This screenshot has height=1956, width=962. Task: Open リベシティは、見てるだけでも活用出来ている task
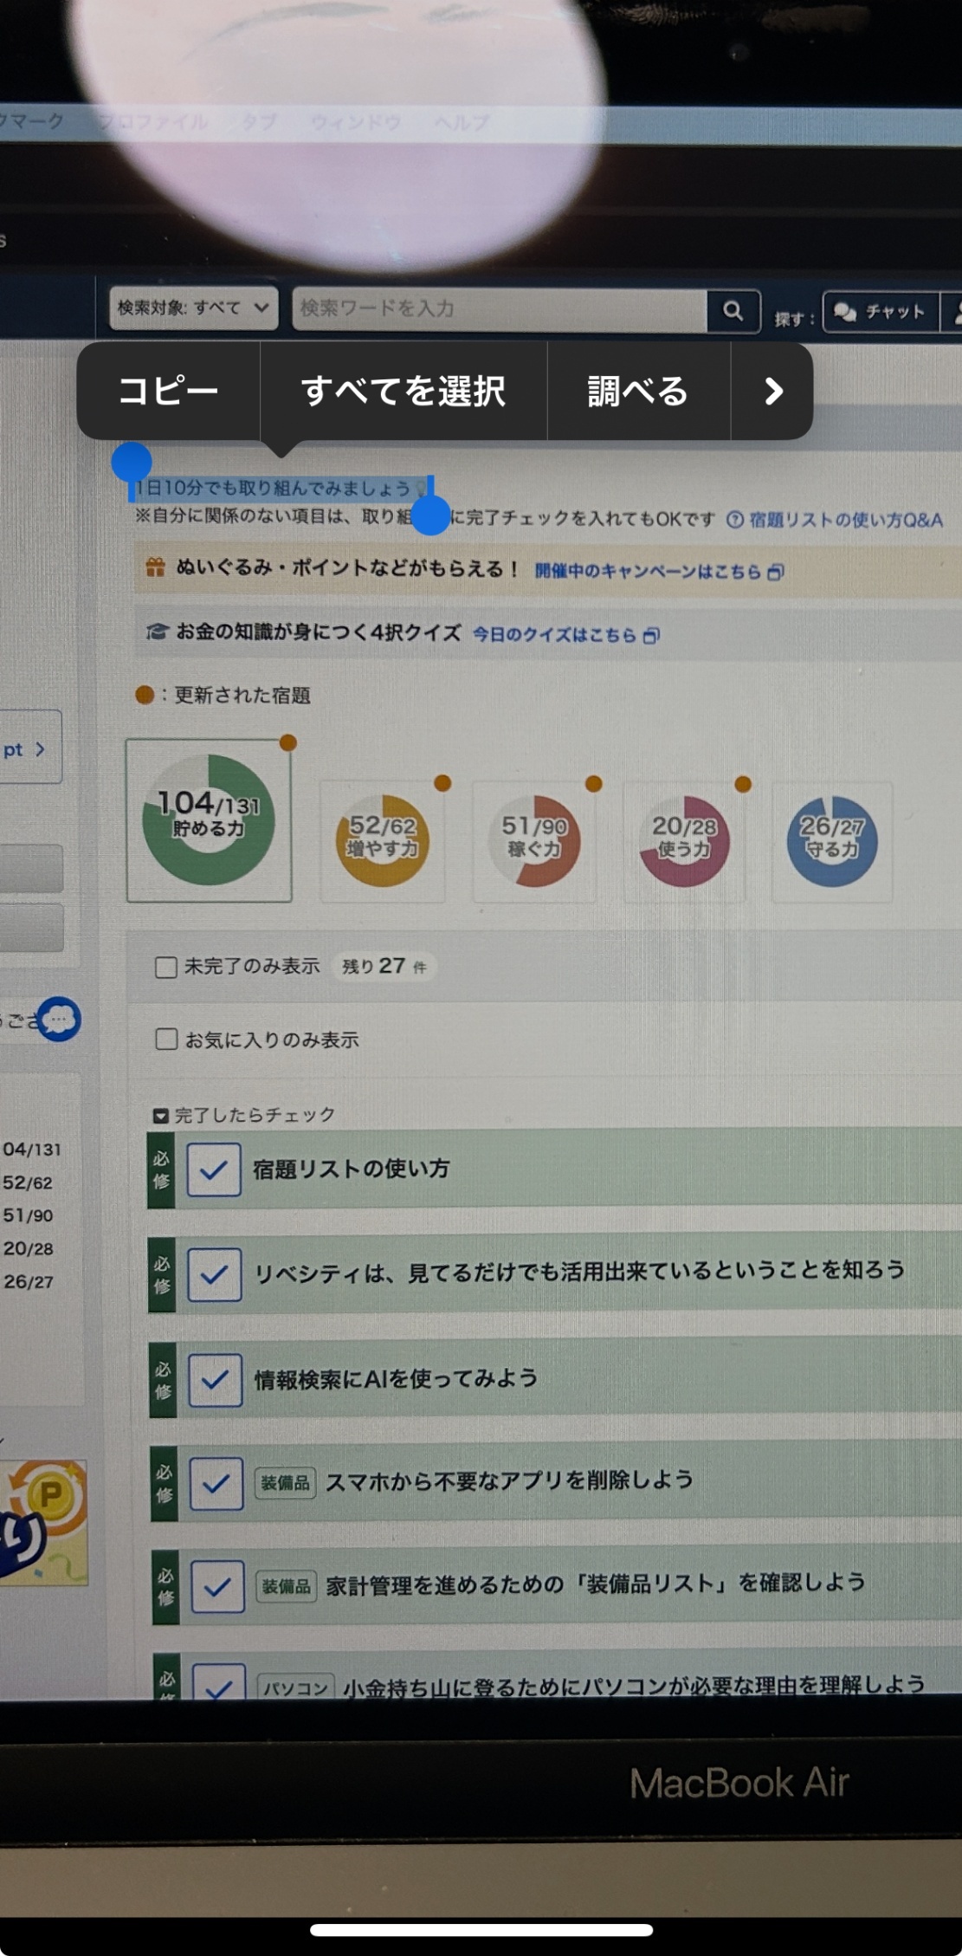coord(579,1272)
